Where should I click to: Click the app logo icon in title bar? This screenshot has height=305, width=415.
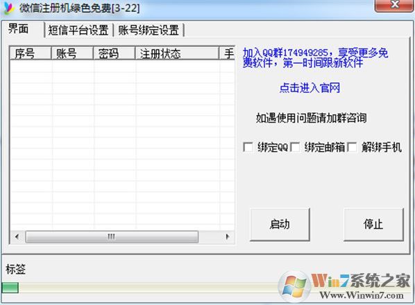(9, 8)
